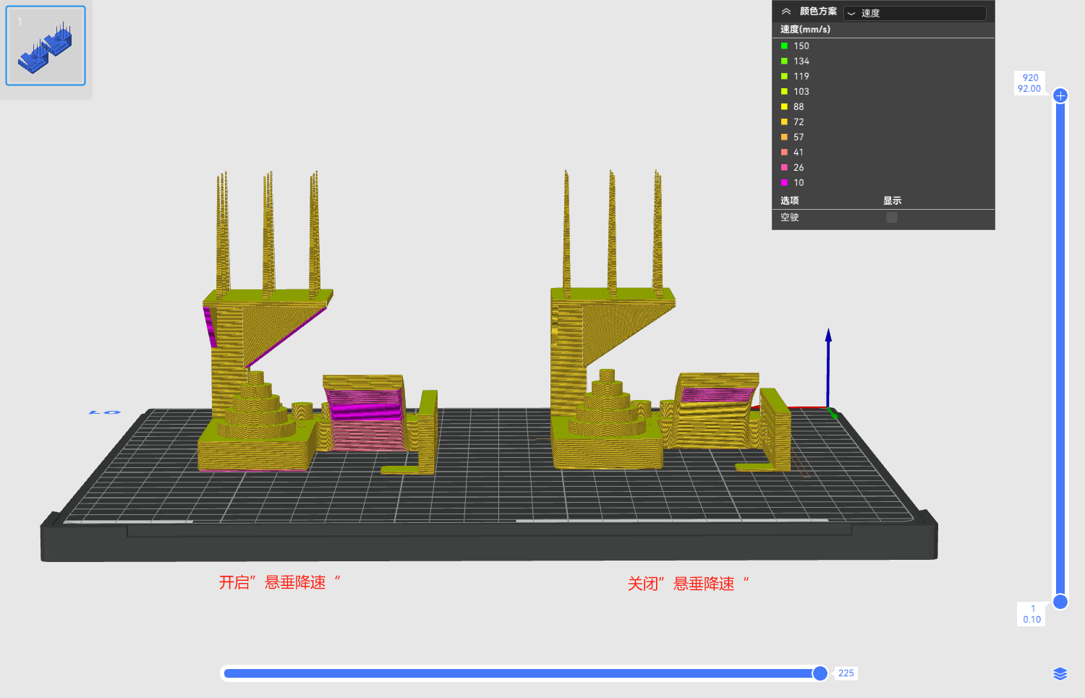
Task: Click the 920 layer number label
Action: pyautogui.click(x=1030, y=78)
